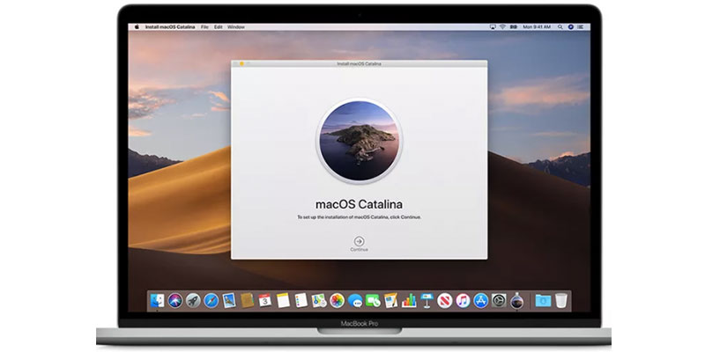
Task: Open Notification Center list icon
Action: 581,27
